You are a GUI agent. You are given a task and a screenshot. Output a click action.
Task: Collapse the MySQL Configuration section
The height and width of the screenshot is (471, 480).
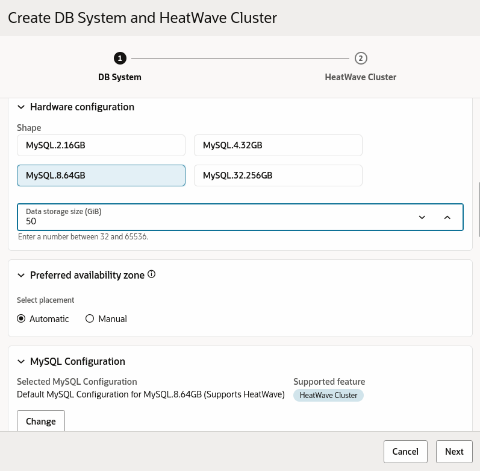pos(21,362)
